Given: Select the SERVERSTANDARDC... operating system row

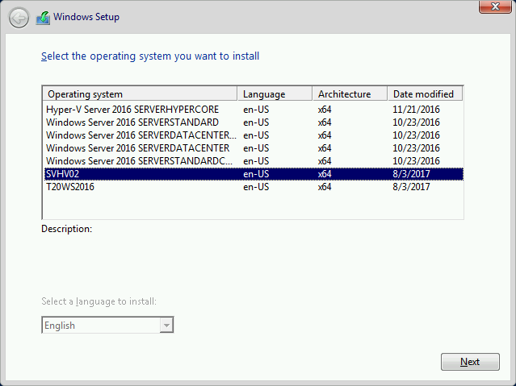Looking at the screenshot, I should [x=254, y=161].
